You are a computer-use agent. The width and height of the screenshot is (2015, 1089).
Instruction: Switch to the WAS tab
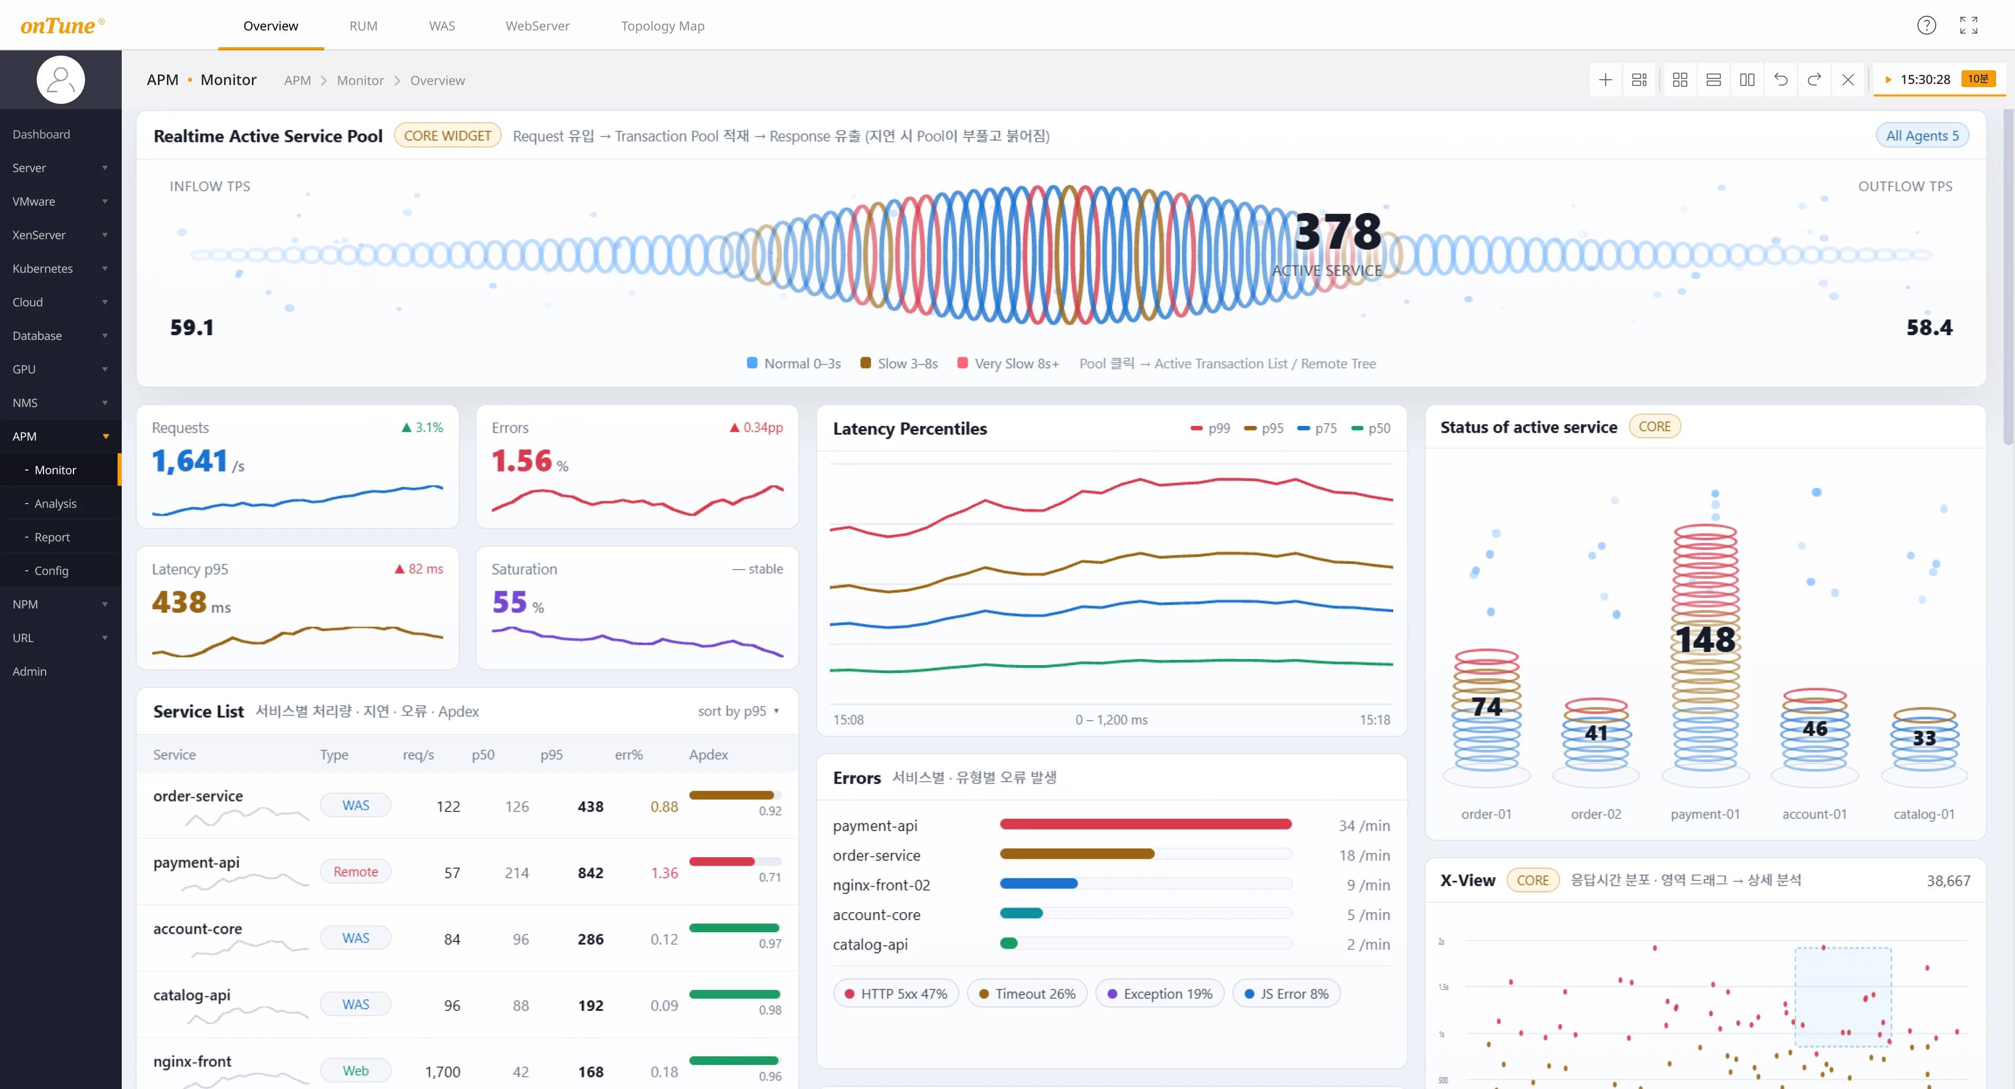442,26
